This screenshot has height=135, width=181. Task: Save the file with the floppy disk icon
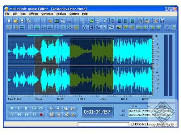point(22,21)
